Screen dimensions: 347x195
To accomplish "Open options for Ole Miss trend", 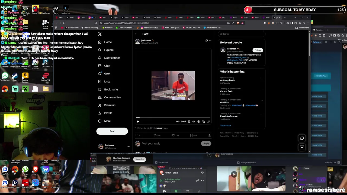I will pos(262,100).
